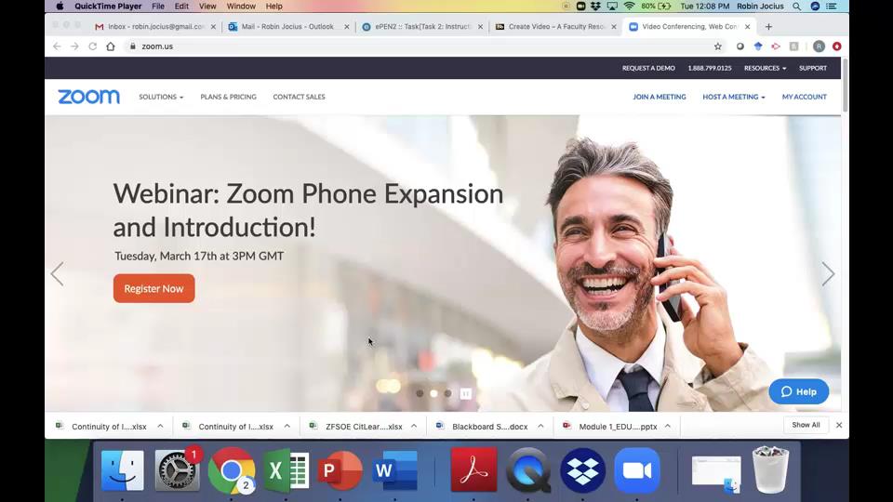Select the third carousel dot
This screenshot has height=502, width=893.
[x=448, y=393]
